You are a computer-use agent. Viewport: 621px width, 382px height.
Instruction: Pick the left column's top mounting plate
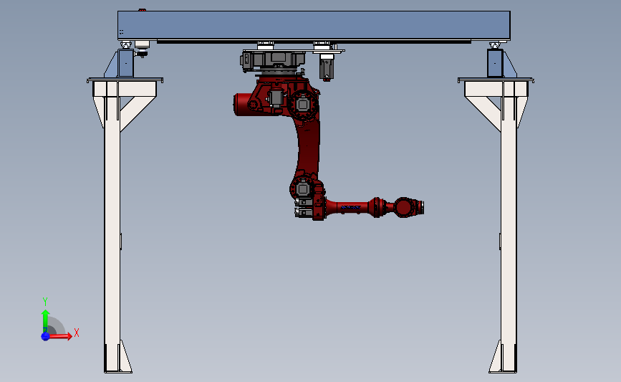pyautogui.click(x=125, y=80)
